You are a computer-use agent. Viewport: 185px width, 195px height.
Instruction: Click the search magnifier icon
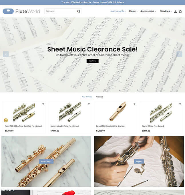pyautogui.click(x=79, y=11)
